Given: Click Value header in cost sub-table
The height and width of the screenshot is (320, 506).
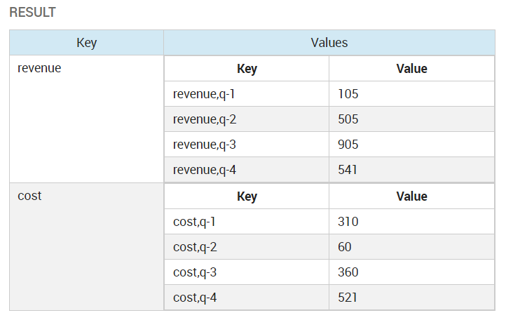Looking at the screenshot, I should point(411,196).
